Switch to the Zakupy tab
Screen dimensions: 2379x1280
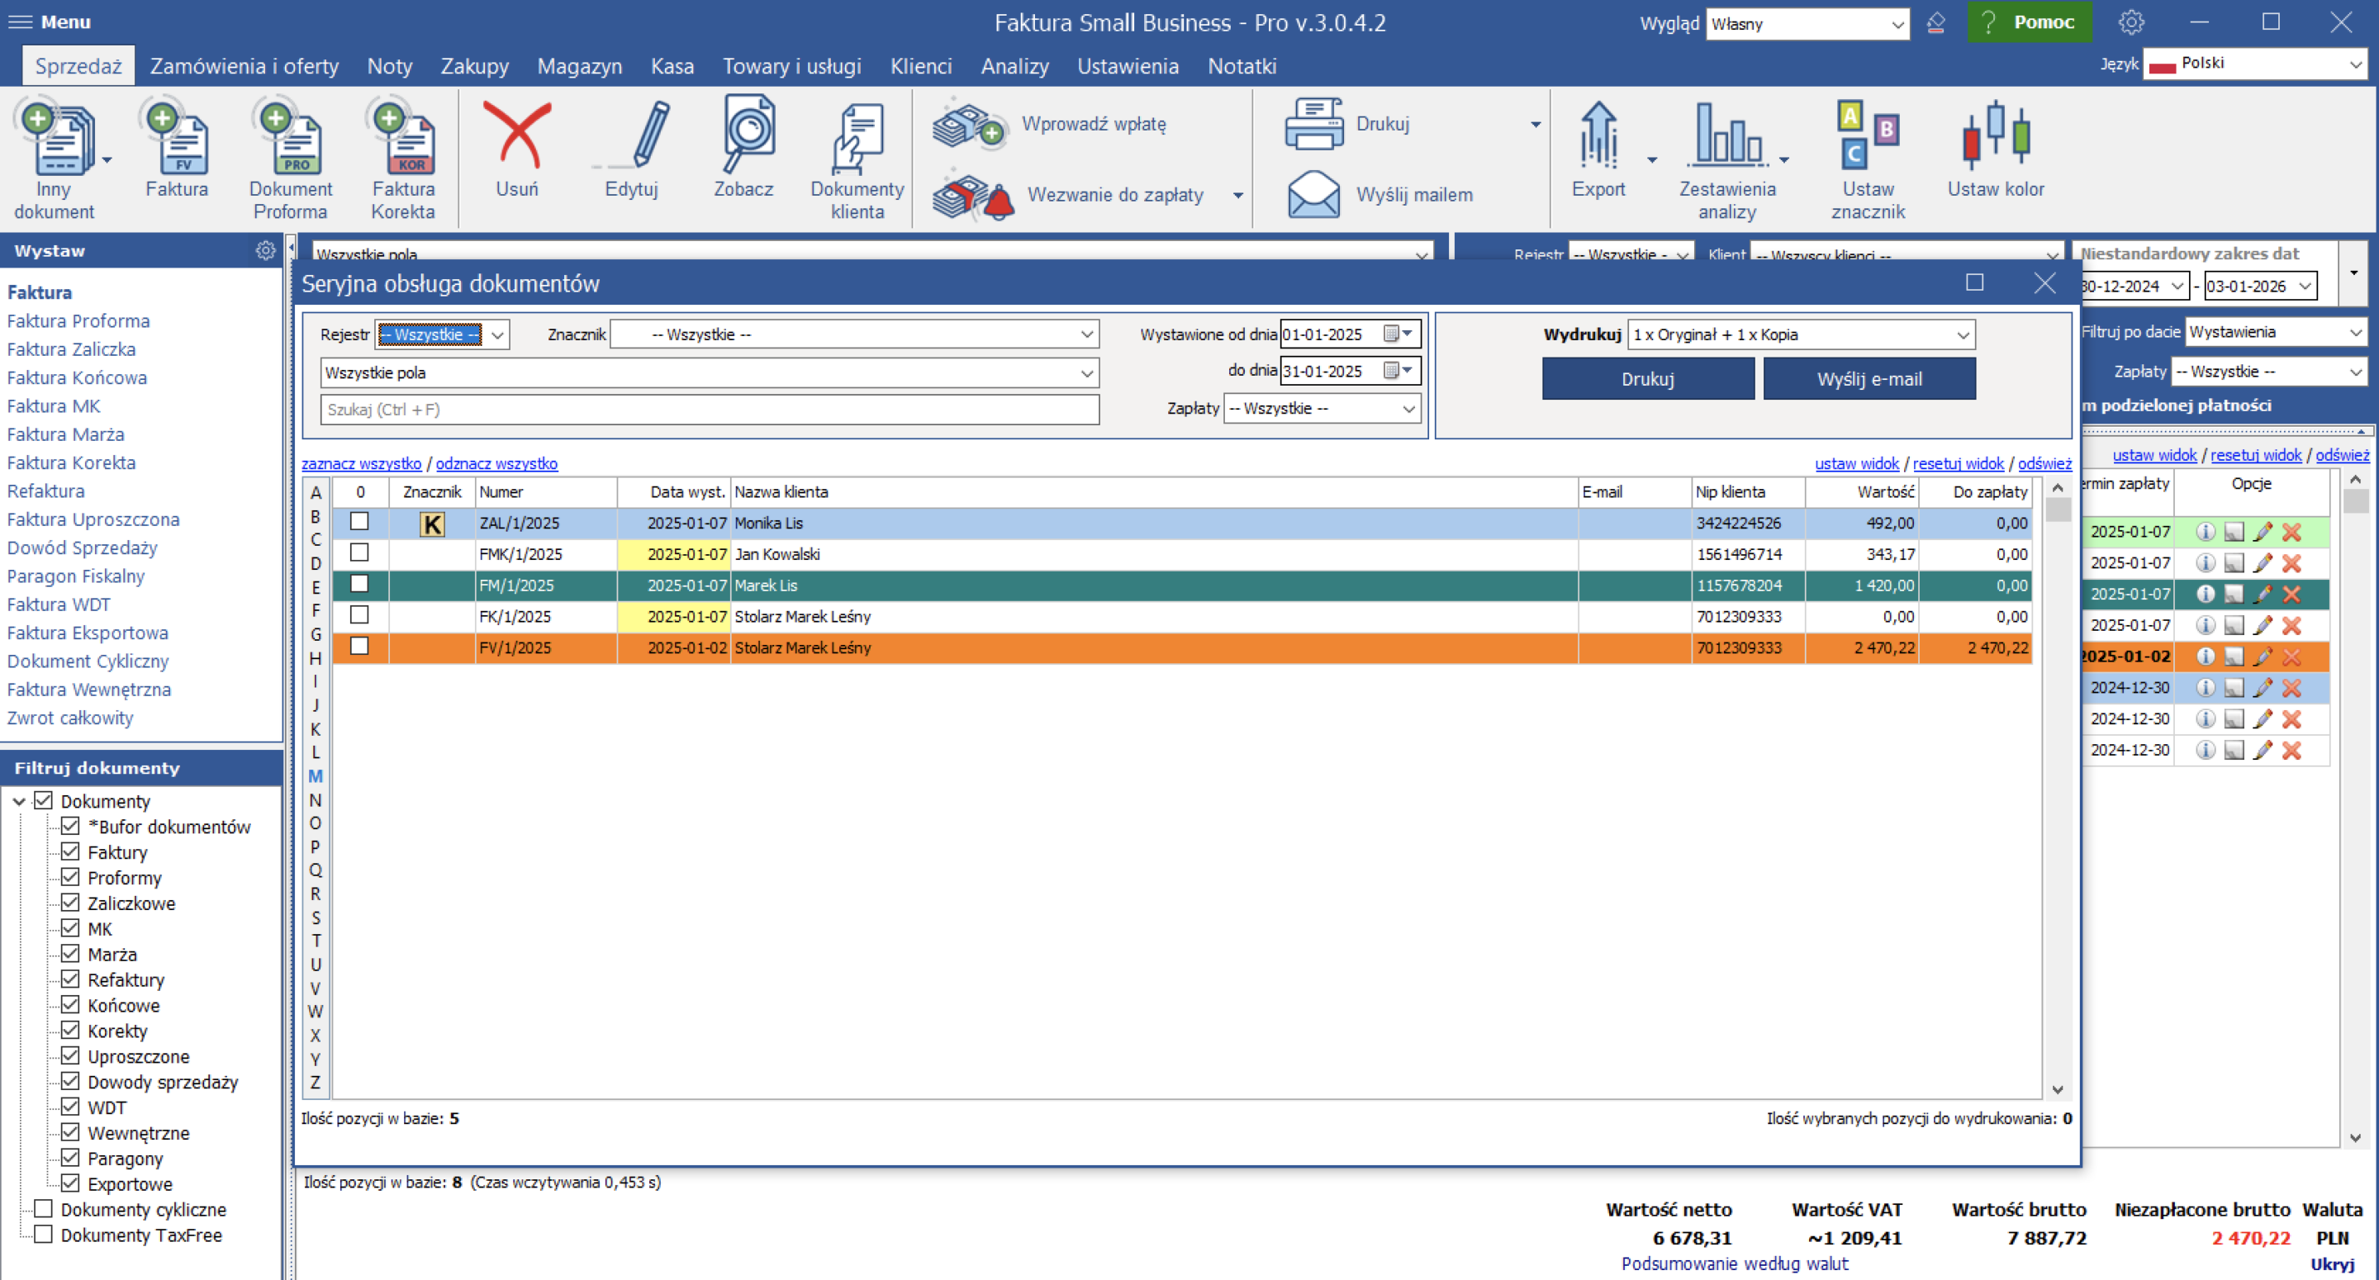coord(475,67)
